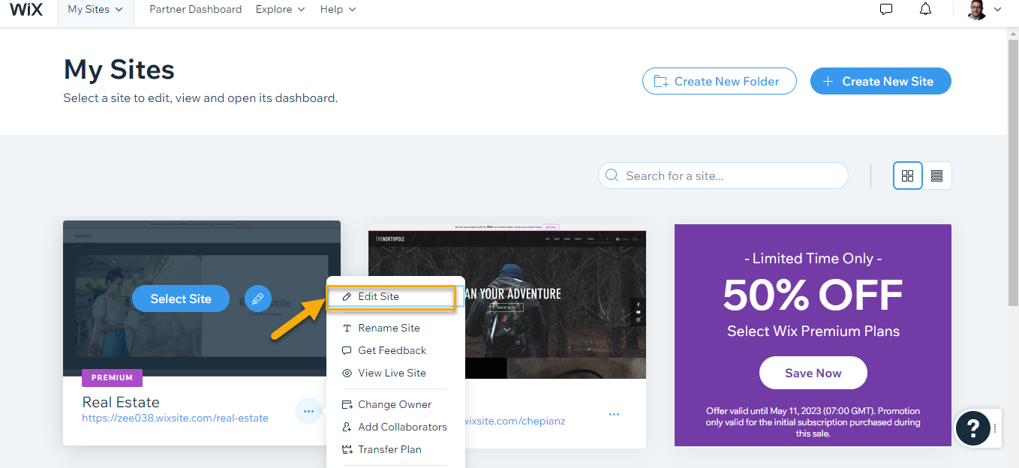Click the three-dots menu on Real Estate card

click(x=308, y=411)
